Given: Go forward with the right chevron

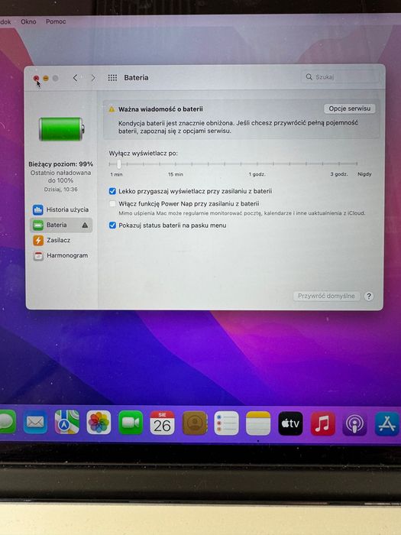Looking at the screenshot, I should point(92,78).
